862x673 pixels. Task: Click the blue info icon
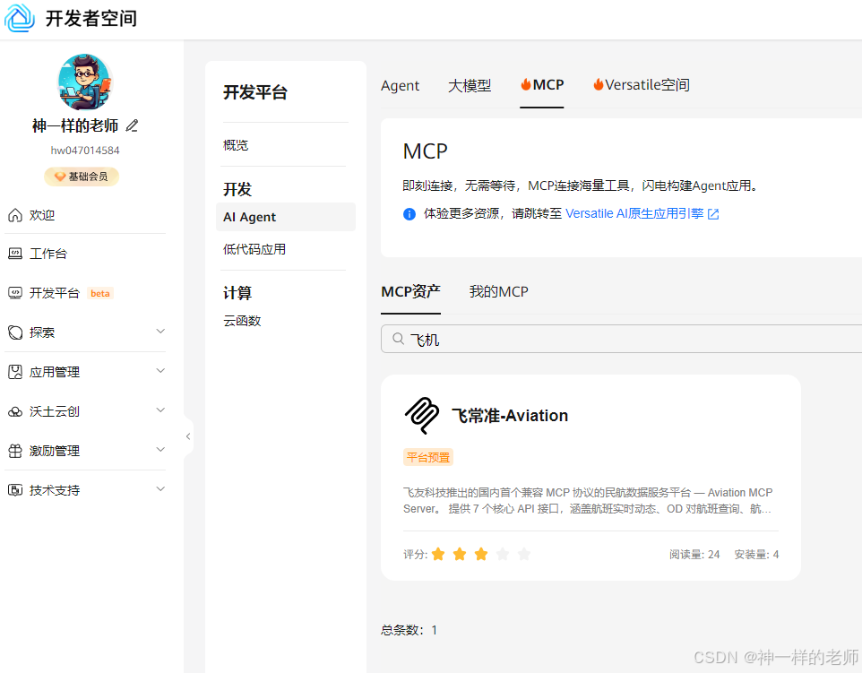coord(409,214)
